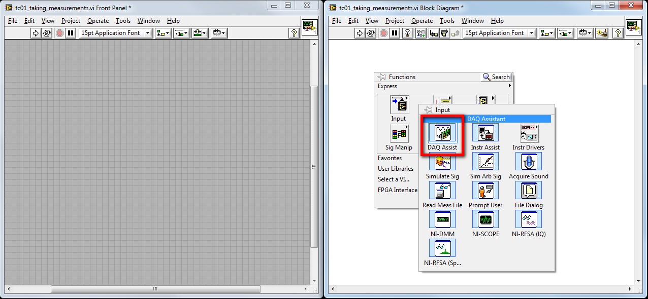Toggle Retain Wire Values in Block Diagram
The width and height of the screenshot is (648, 299).
(x=420, y=33)
